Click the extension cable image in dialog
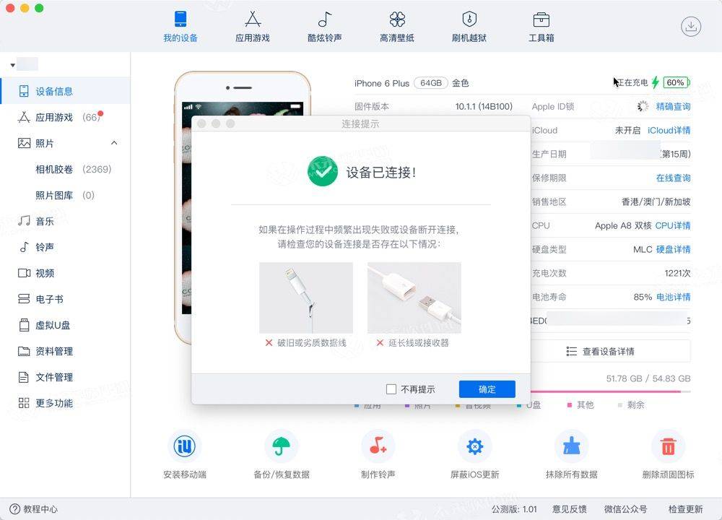Screen dimensions: 722x520 click(x=414, y=298)
